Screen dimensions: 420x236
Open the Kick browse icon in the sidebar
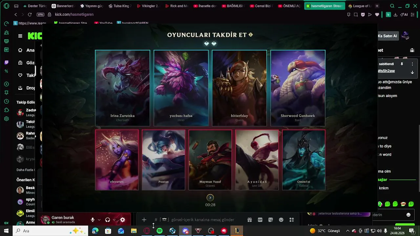tap(20, 63)
